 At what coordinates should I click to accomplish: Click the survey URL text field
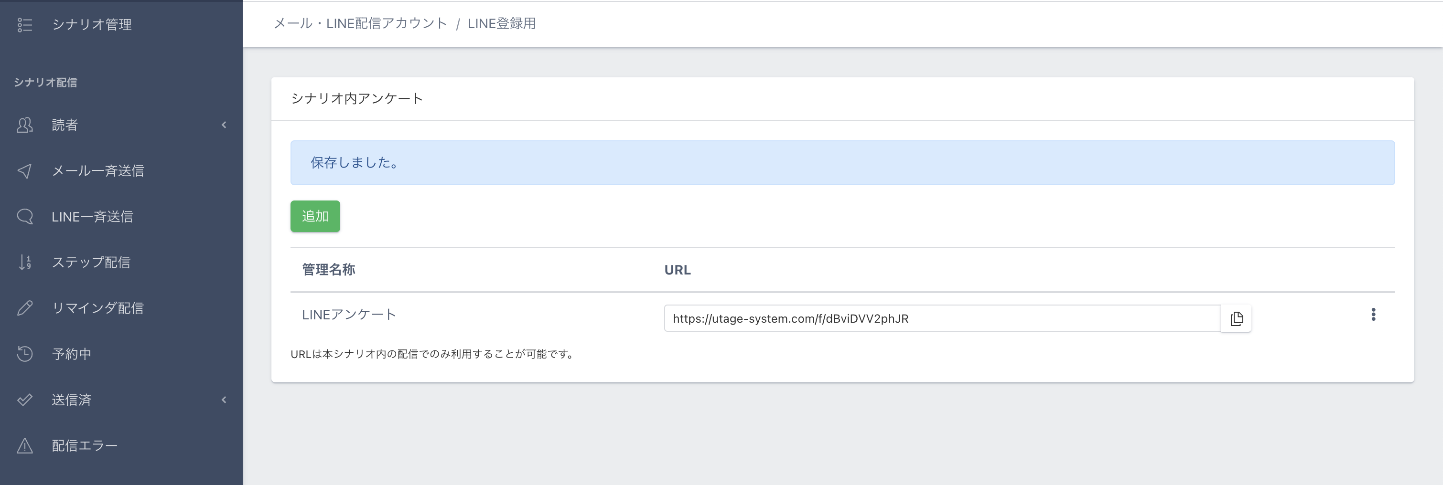(941, 318)
